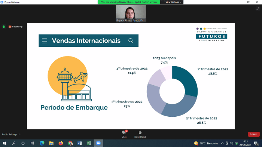The image size is (262, 147).
Task: Click the Período de Embarque text
Action: click(x=74, y=107)
